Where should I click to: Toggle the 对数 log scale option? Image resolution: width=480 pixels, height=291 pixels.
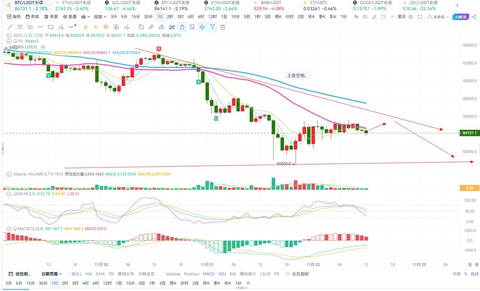point(456,274)
